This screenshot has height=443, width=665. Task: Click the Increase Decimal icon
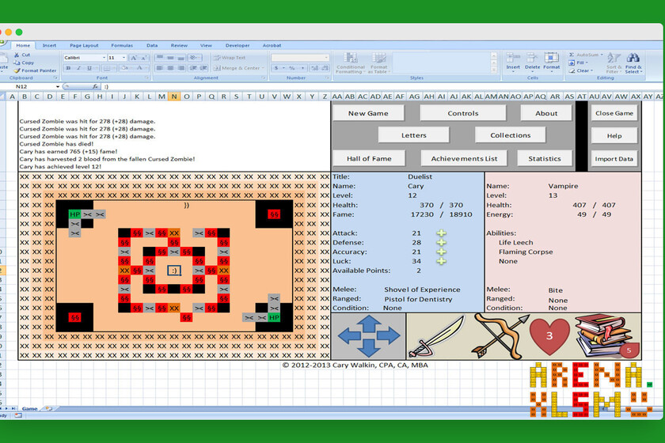tap(315, 68)
